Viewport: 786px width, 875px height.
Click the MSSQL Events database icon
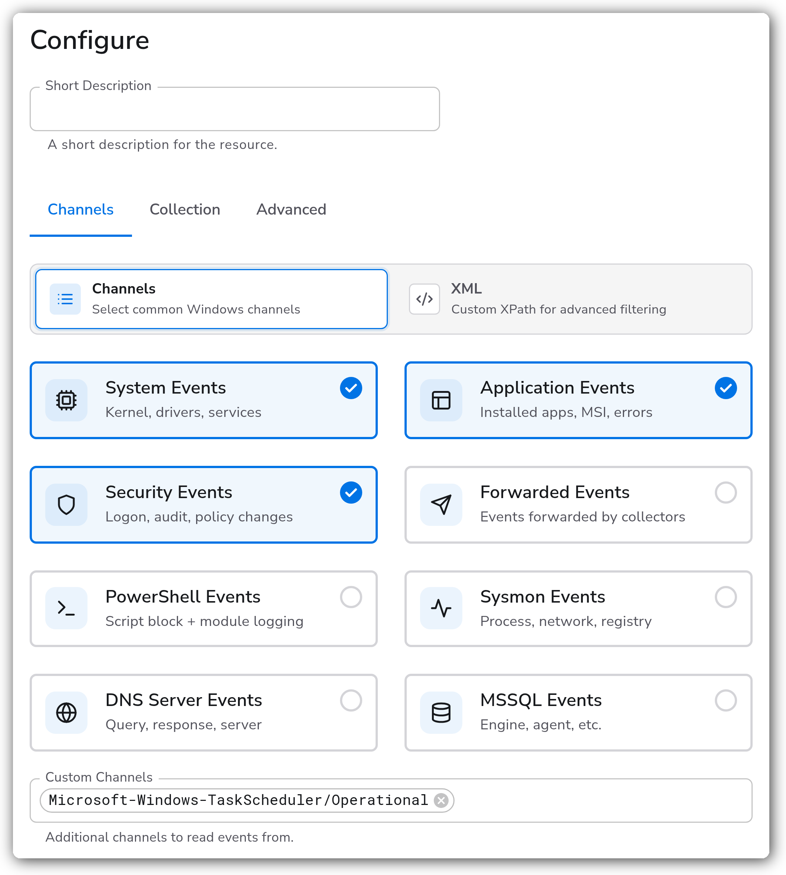[441, 713]
